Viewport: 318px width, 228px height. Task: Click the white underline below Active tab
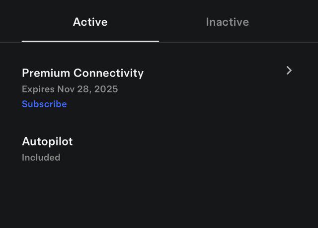tap(90, 41)
